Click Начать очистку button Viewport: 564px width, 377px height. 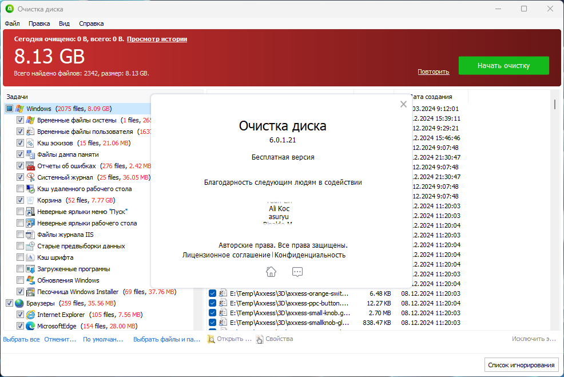pos(503,65)
